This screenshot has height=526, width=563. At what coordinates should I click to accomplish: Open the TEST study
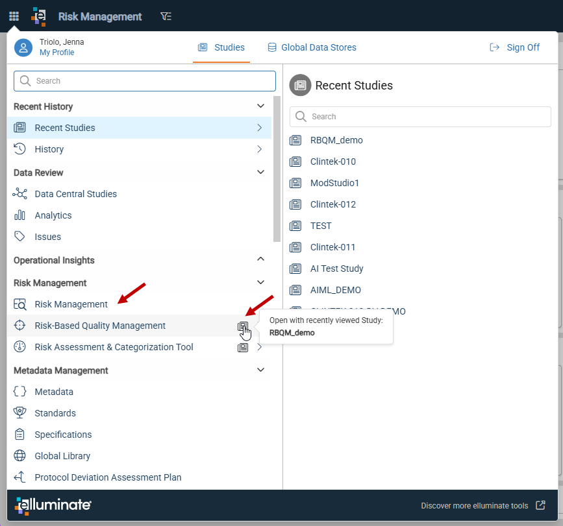click(x=321, y=226)
